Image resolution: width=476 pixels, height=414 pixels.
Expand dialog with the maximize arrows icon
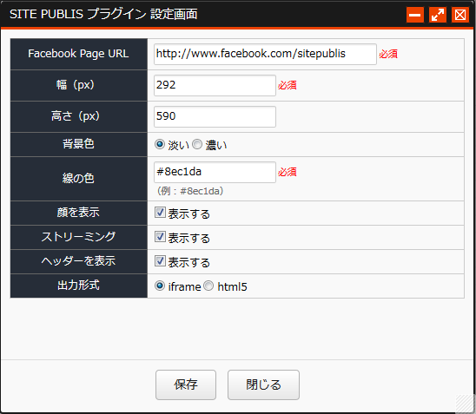pyautogui.click(x=438, y=15)
